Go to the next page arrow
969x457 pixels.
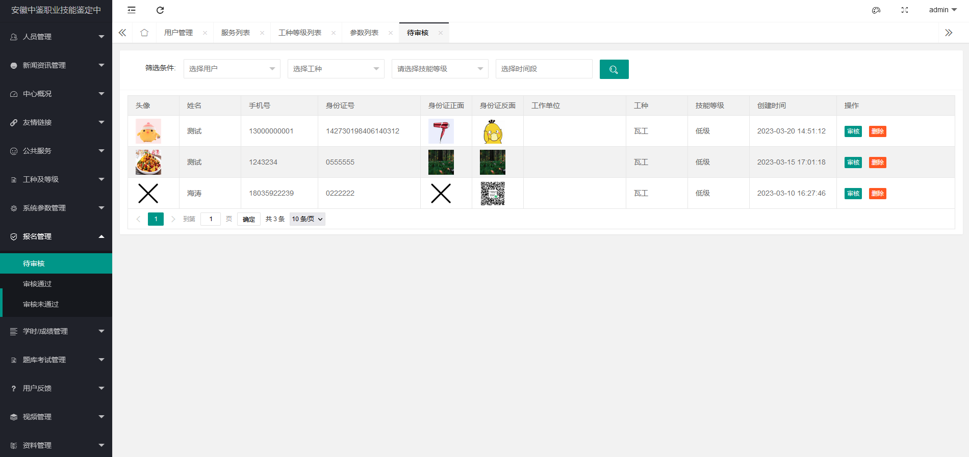click(173, 219)
